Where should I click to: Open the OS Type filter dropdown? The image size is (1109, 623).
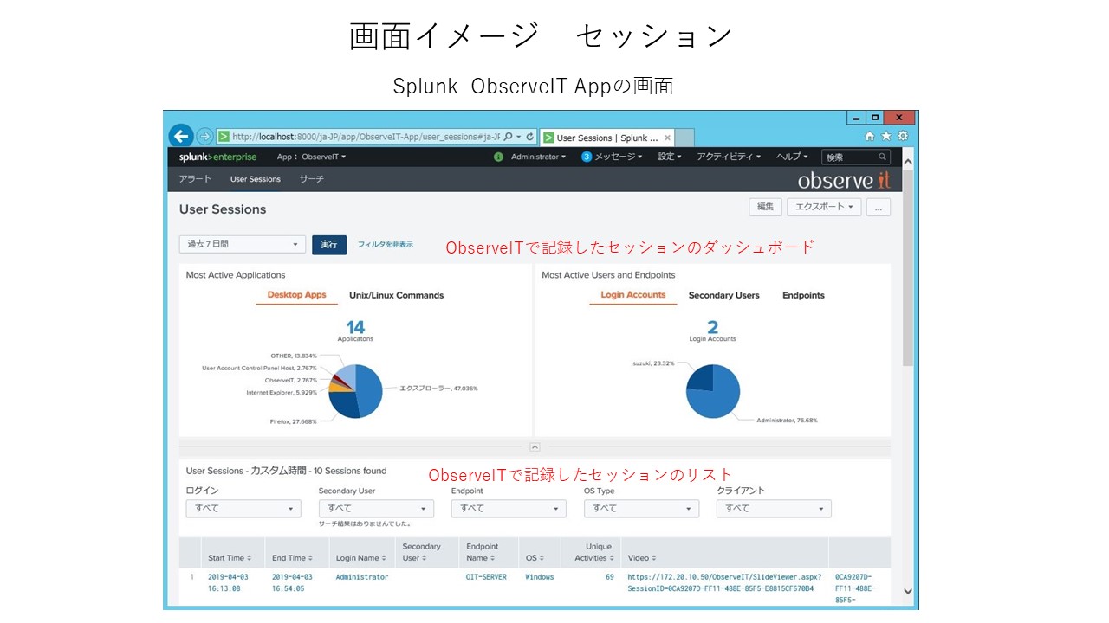[641, 509]
